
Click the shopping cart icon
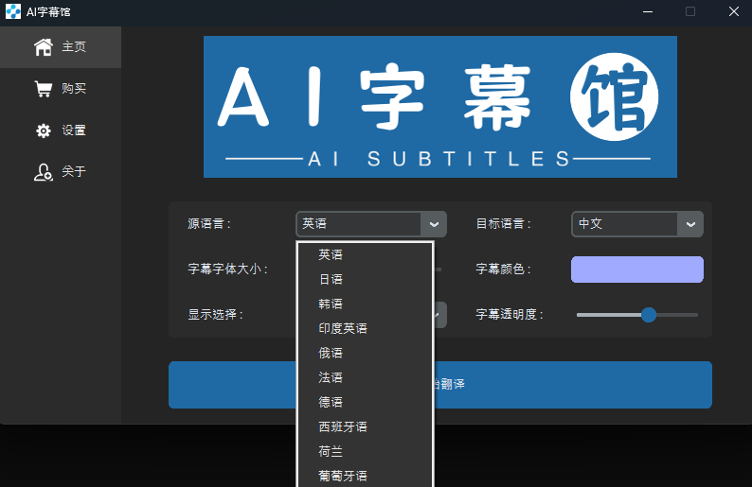point(43,89)
